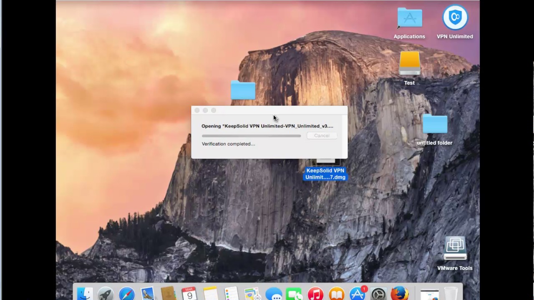Launch Firefox from the dock

400,294
